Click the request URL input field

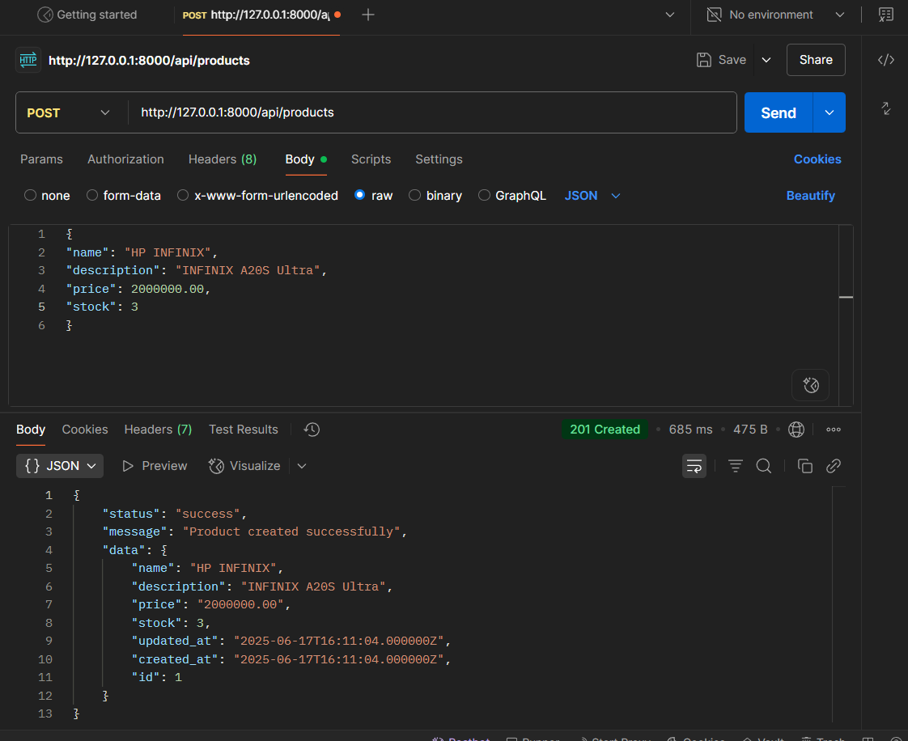click(x=429, y=112)
